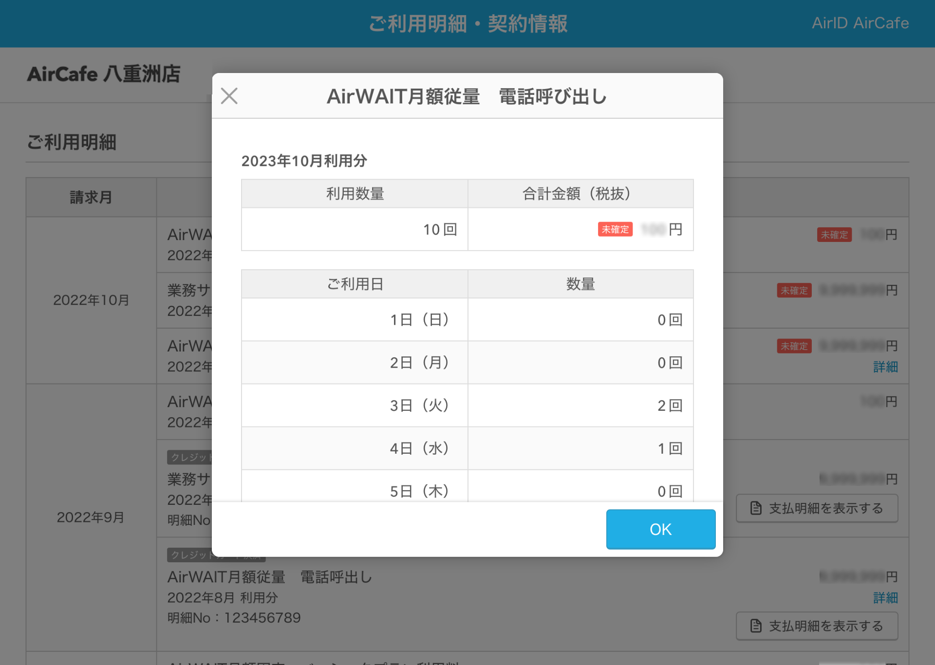935x665 pixels.
Task: Click the 合計金額(税抜) column header
Action: (580, 194)
